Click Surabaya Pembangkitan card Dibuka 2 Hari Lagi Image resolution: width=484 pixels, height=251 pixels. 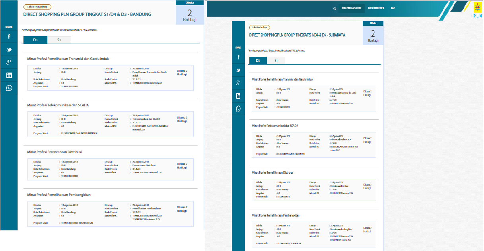[367, 229]
